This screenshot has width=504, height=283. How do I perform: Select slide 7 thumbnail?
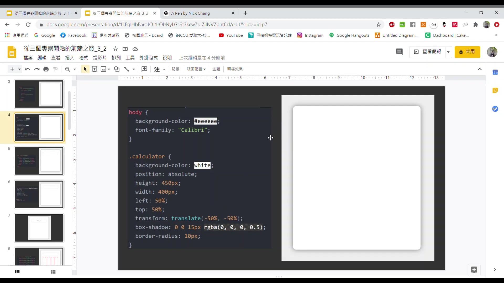point(39,228)
